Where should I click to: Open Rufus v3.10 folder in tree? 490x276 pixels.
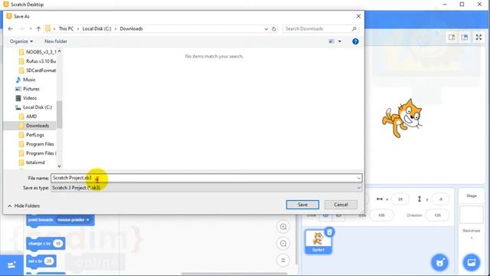coord(38,61)
